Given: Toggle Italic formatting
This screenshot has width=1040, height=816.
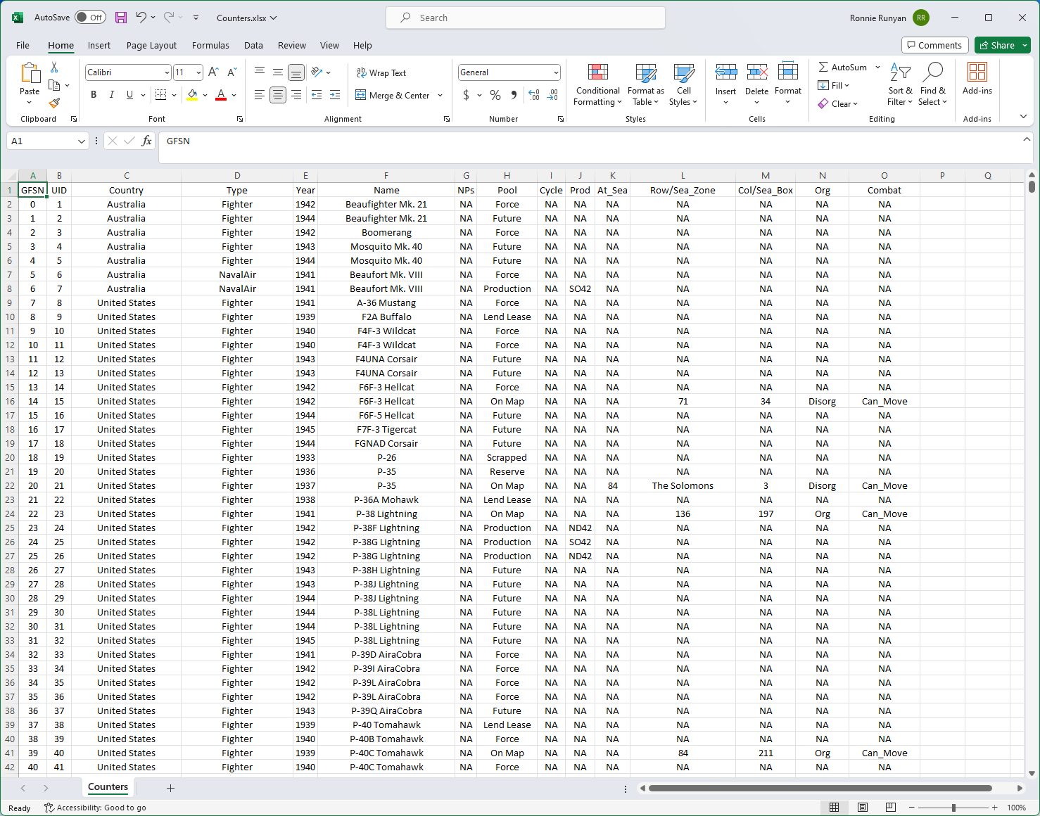Looking at the screenshot, I should pyautogui.click(x=111, y=95).
